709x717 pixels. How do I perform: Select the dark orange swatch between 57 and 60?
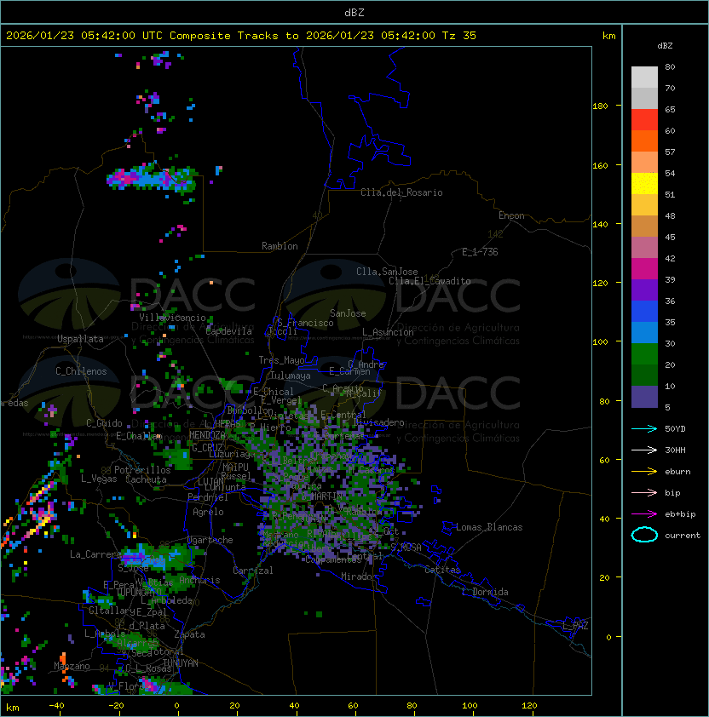pos(644,141)
